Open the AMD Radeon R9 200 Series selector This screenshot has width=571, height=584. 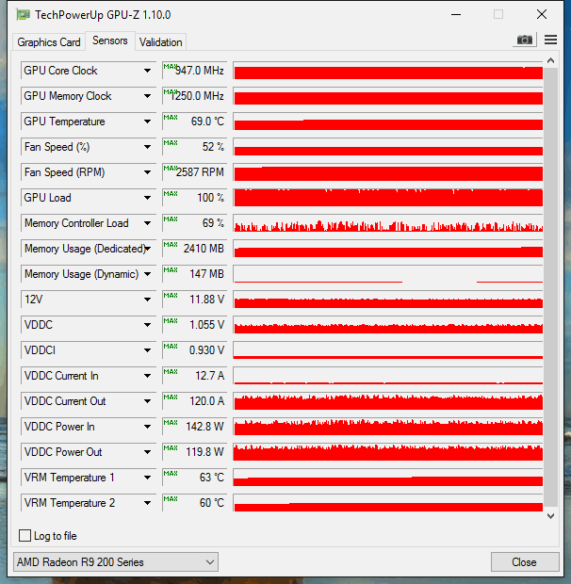pyautogui.click(x=116, y=562)
